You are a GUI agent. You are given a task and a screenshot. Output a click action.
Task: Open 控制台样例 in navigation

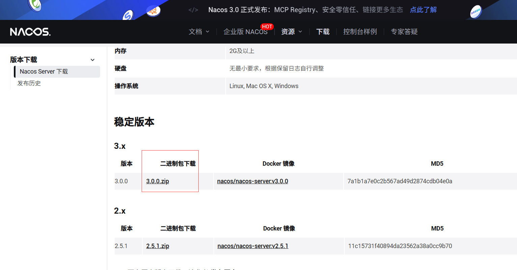pyautogui.click(x=360, y=32)
